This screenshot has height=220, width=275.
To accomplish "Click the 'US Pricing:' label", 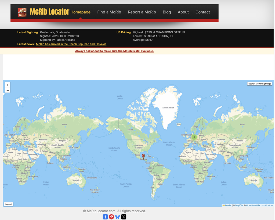I will (124, 32).
